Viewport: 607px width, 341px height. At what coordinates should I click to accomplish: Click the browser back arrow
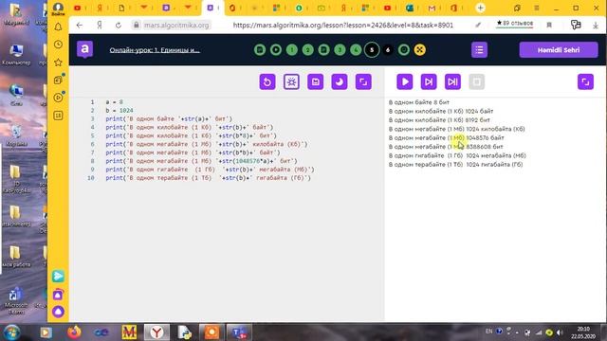(80, 26)
